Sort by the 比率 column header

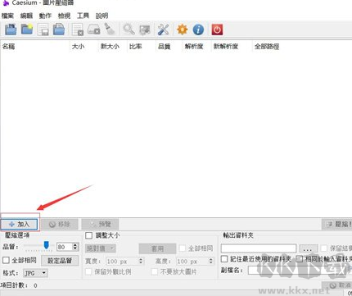(135, 47)
